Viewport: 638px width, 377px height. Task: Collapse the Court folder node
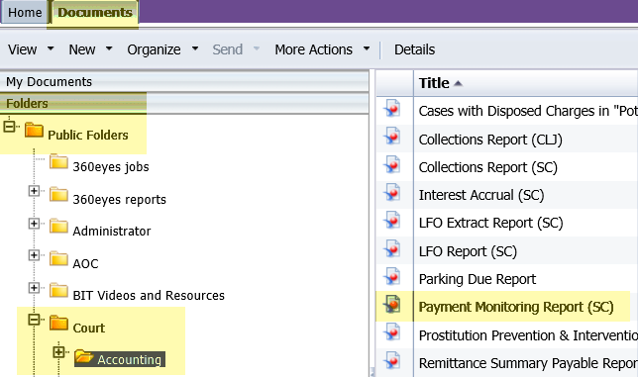(x=34, y=320)
